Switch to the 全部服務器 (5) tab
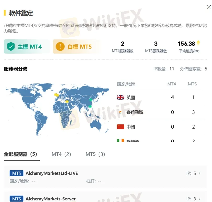Screen dimensions: 212x202 (x=20, y=154)
